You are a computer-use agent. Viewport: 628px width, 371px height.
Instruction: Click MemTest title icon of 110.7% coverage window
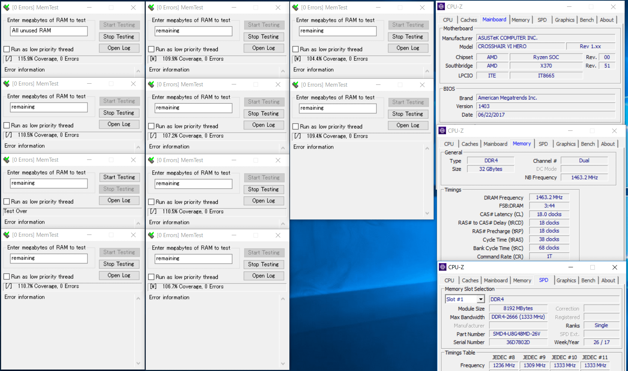(6, 235)
